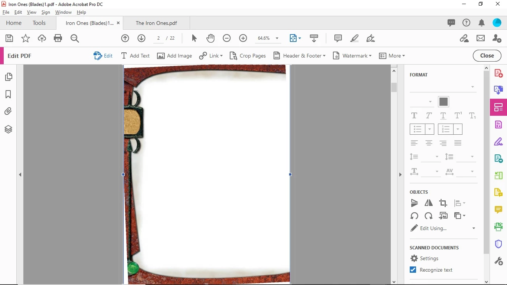Open the File menu
Screen dimensions: 507x285
click(6, 12)
